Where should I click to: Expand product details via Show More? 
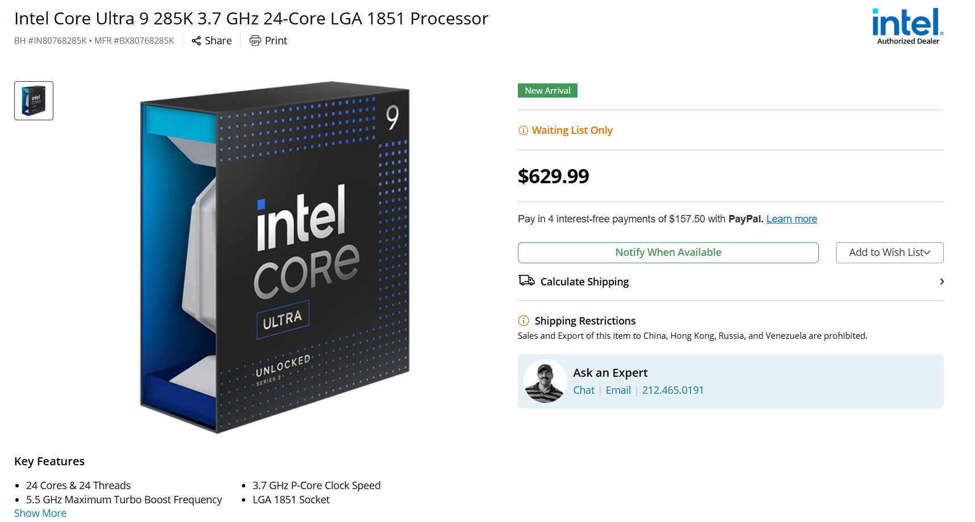tap(40, 512)
